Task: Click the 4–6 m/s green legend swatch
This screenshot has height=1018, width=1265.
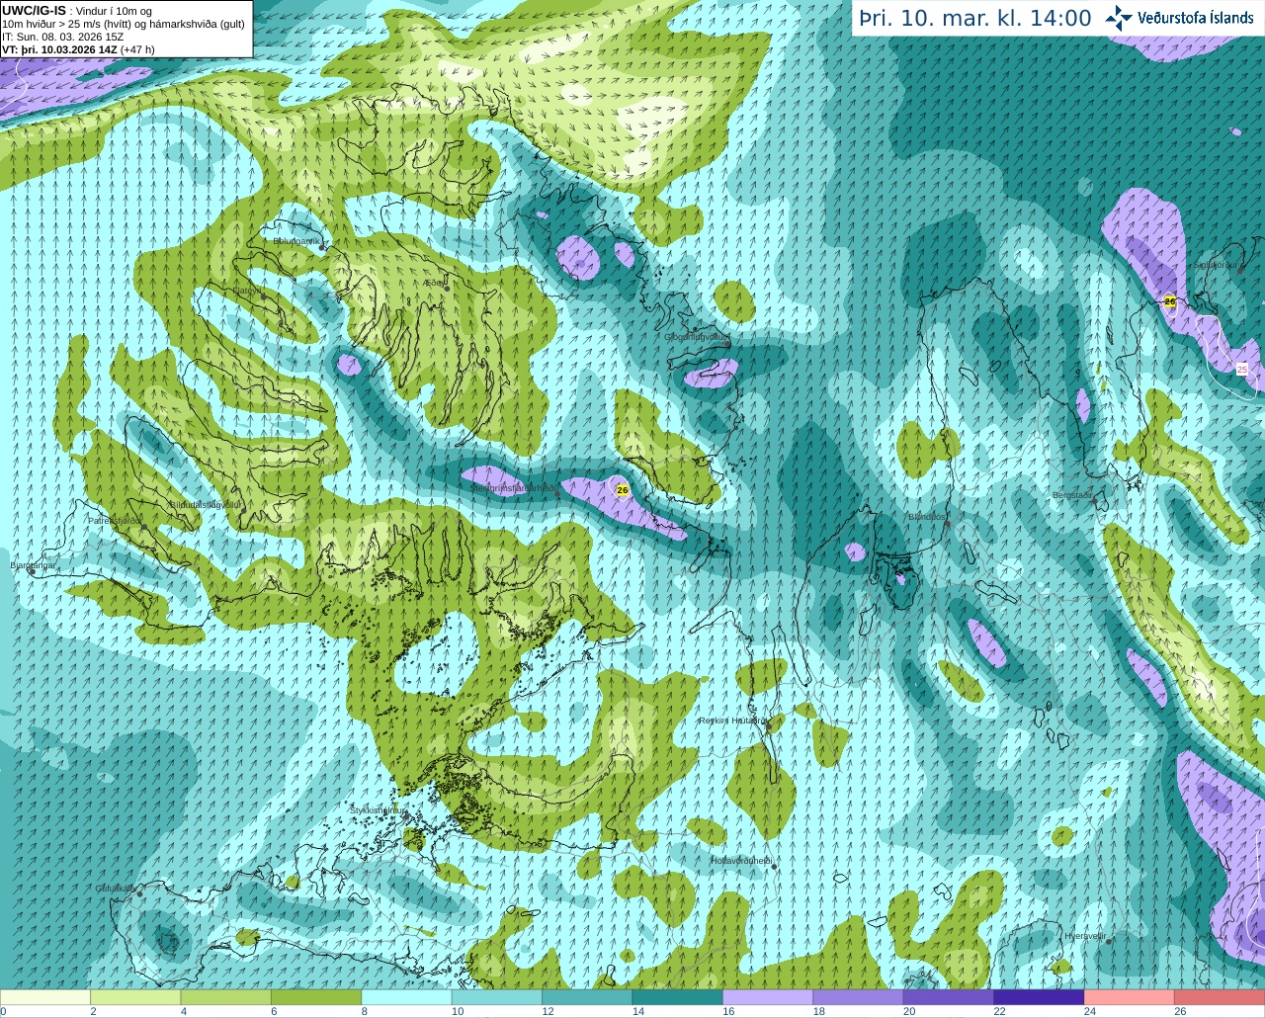Action: pos(226,997)
